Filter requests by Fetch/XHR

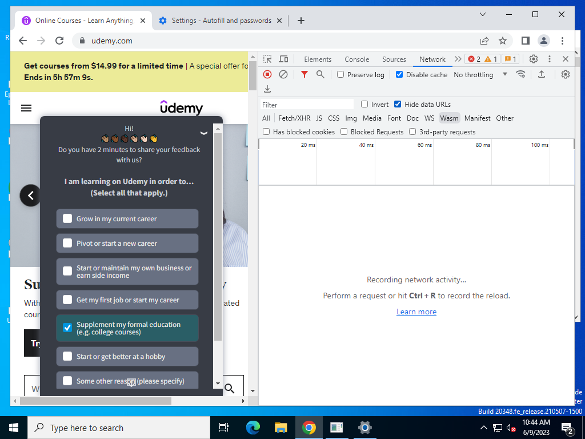(294, 118)
